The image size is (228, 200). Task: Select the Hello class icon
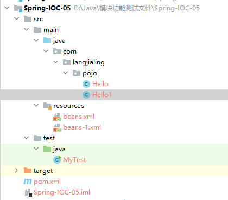coord(86,84)
